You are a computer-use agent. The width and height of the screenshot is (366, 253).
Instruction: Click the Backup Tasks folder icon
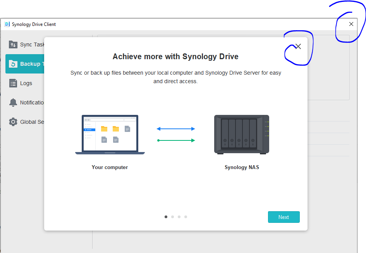(13, 64)
